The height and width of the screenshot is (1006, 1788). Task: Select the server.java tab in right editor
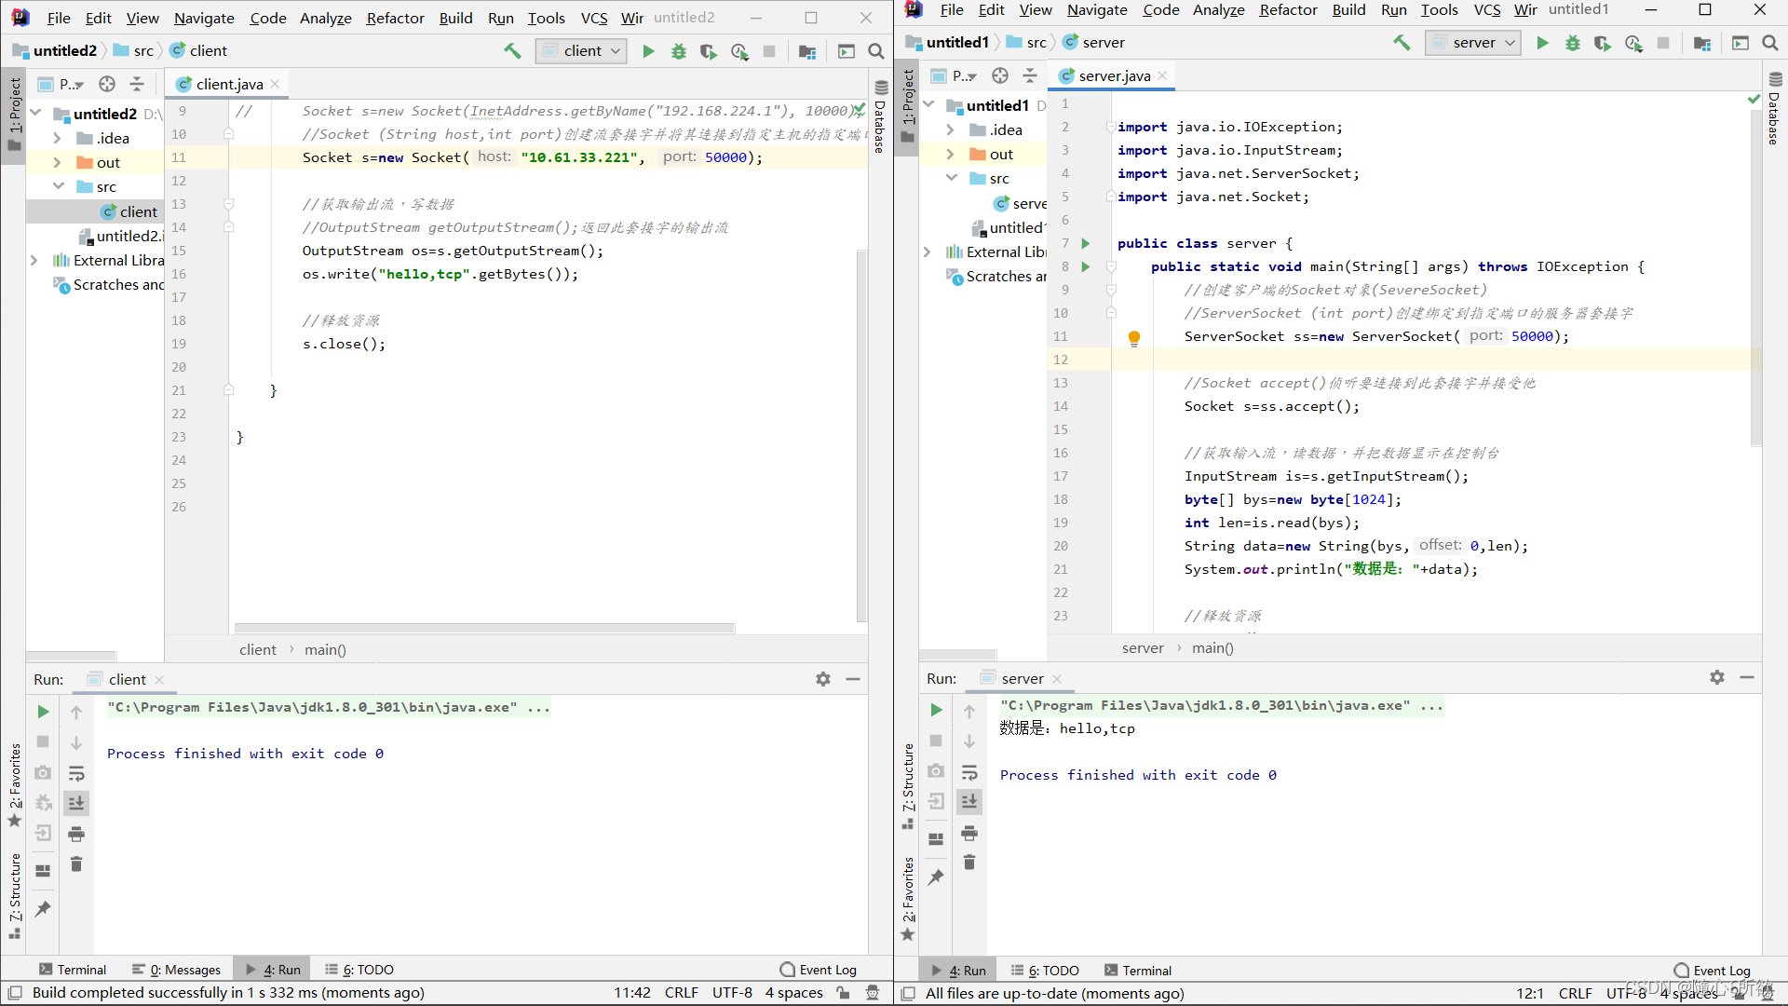[x=1111, y=76]
